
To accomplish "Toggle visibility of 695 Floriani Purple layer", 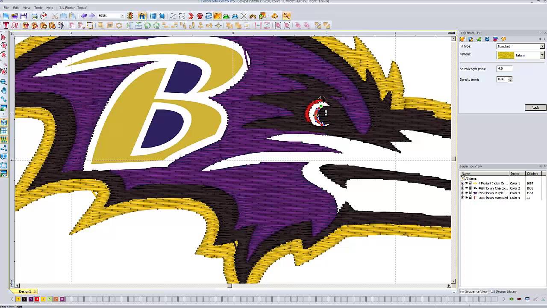I will coord(466,193).
